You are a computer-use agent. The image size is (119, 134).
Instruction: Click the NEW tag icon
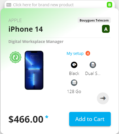[9, 5]
